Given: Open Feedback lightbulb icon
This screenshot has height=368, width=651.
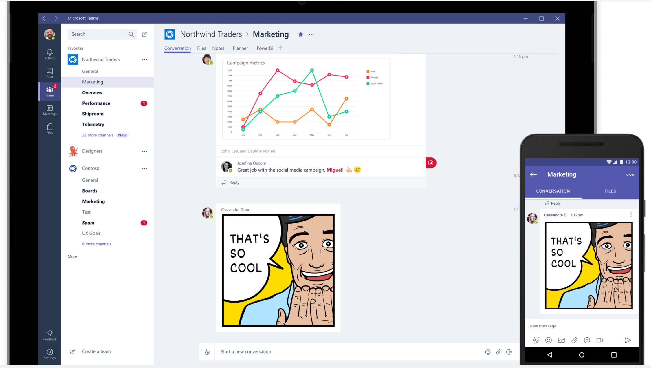Looking at the screenshot, I should click(49, 336).
